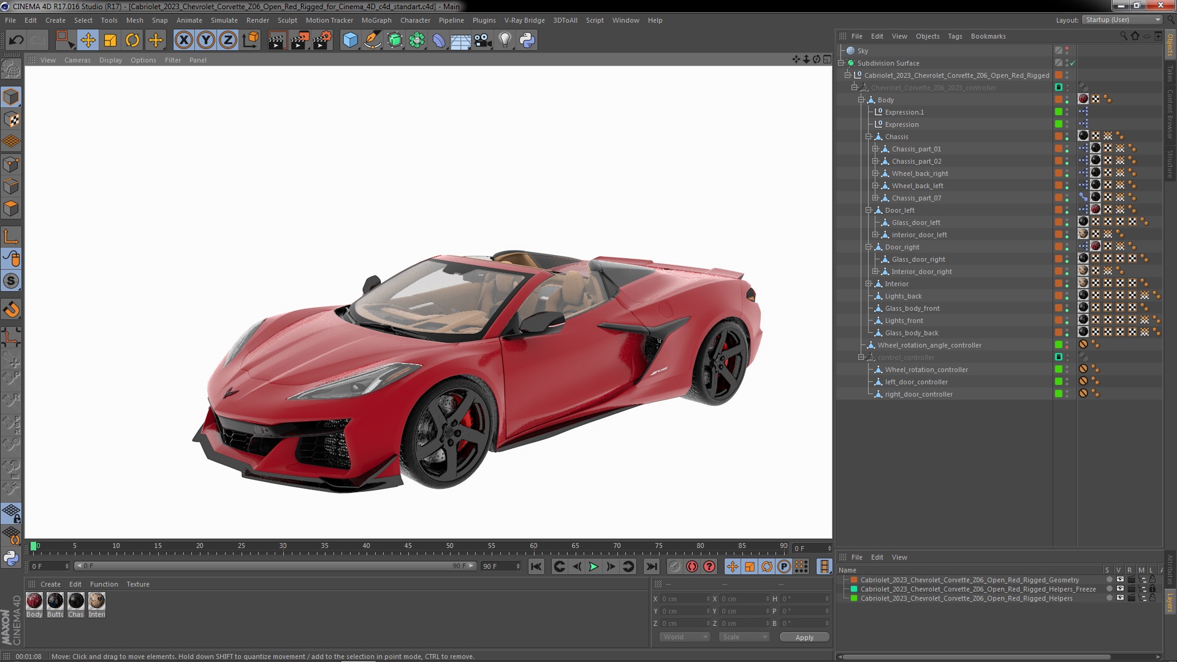Screen dimensions: 1177x662
Task: Add a Cube primitive object
Action: coord(350,40)
